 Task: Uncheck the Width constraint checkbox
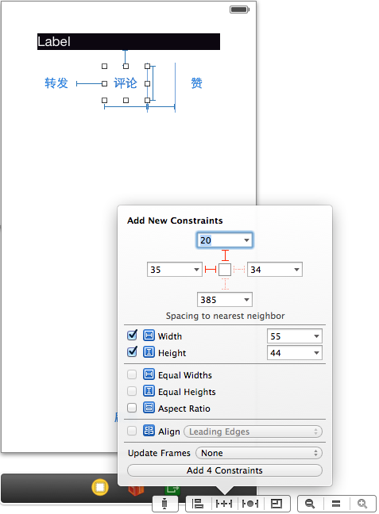tap(133, 335)
